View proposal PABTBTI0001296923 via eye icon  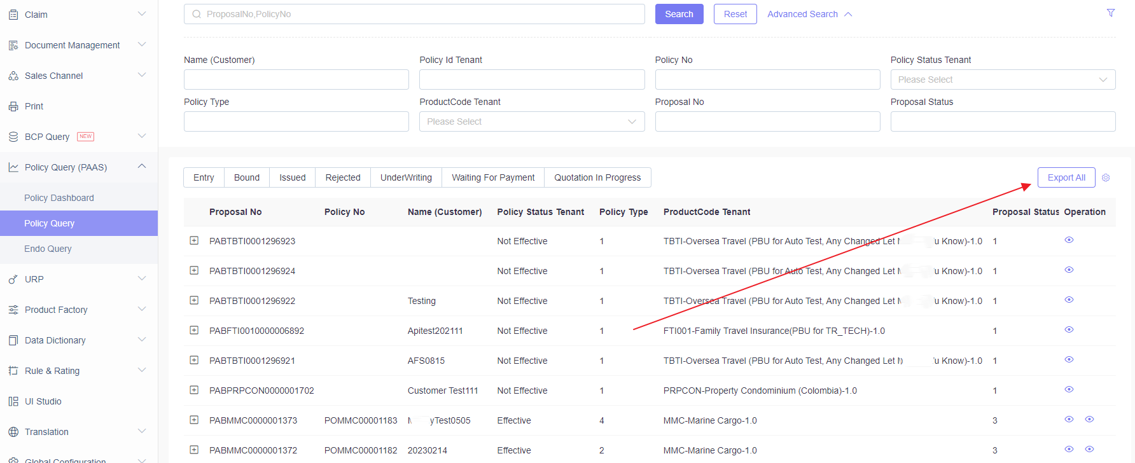pos(1069,240)
